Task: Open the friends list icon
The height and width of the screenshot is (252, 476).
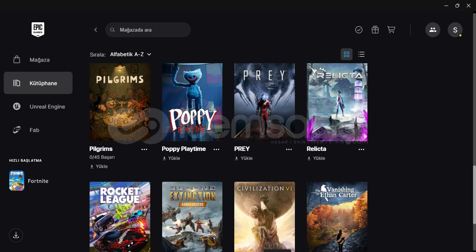Action: click(433, 30)
